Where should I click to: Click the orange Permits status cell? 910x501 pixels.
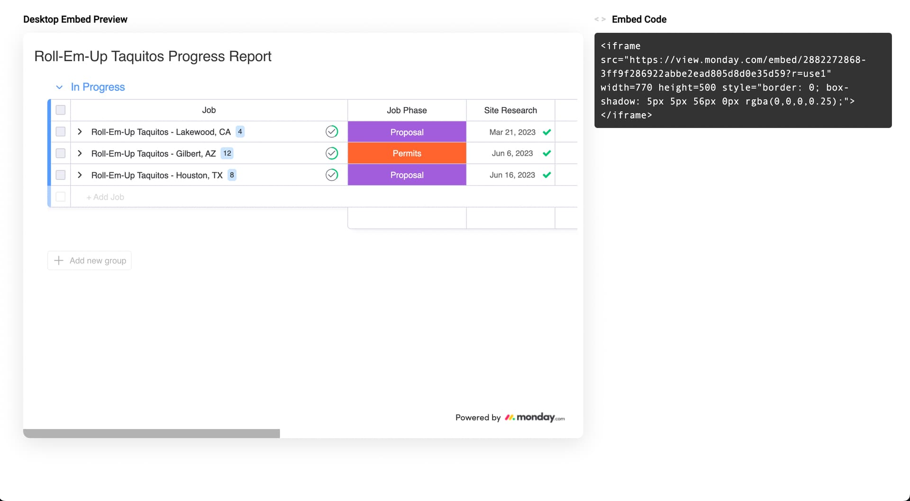pos(407,153)
